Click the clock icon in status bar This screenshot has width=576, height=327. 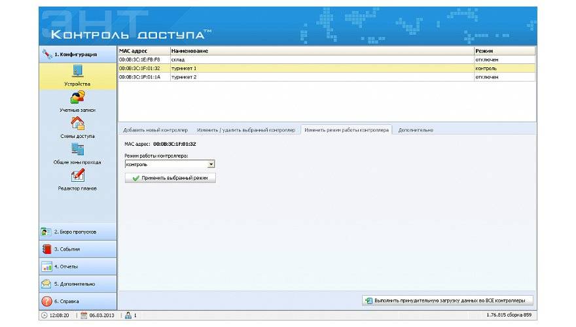pyautogui.click(x=44, y=315)
